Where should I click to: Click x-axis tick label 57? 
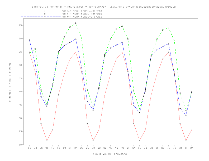click(140, 148)
